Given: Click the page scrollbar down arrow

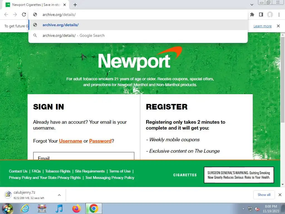Looking at the screenshot, I should [x=283, y=184].
